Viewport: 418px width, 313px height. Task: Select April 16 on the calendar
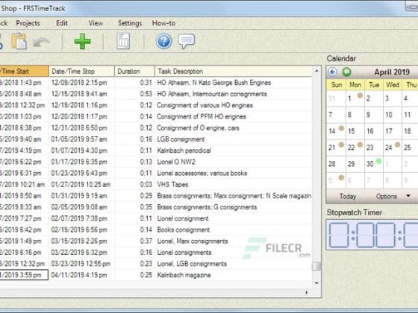click(x=374, y=131)
